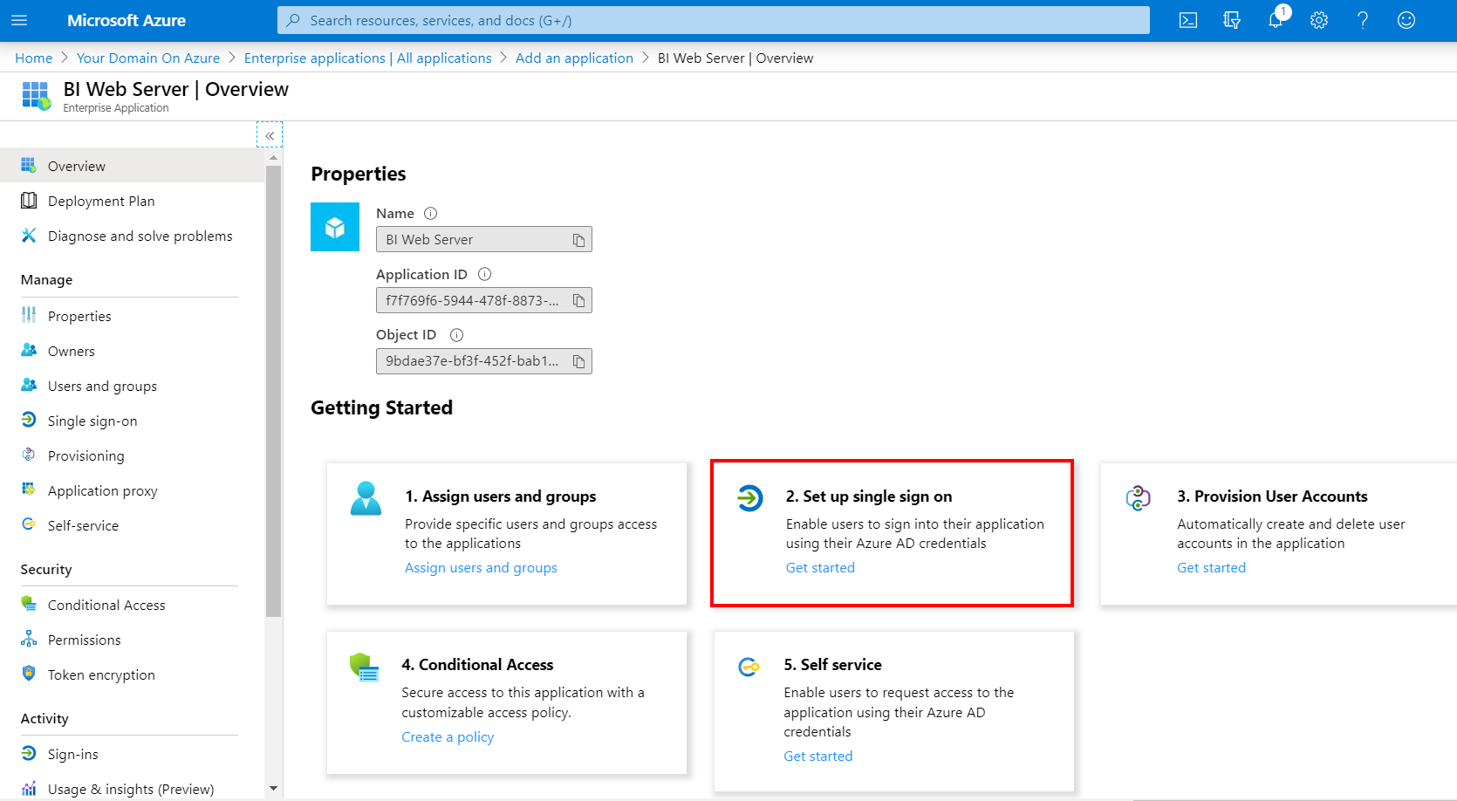Open the directory and subscription filter

click(1231, 19)
